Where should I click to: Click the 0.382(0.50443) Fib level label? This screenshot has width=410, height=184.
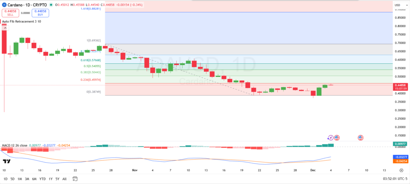coord(91,72)
